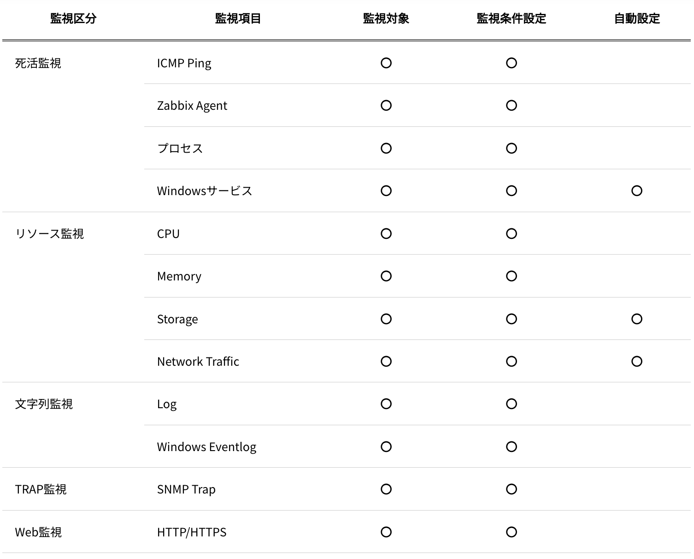Click the 監視対象 circle for Log
The image size is (694, 559).
pos(386,404)
